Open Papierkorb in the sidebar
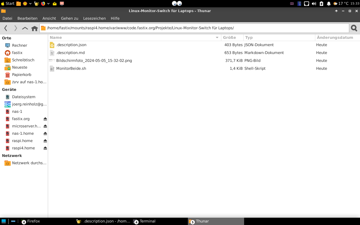 tap(21, 75)
